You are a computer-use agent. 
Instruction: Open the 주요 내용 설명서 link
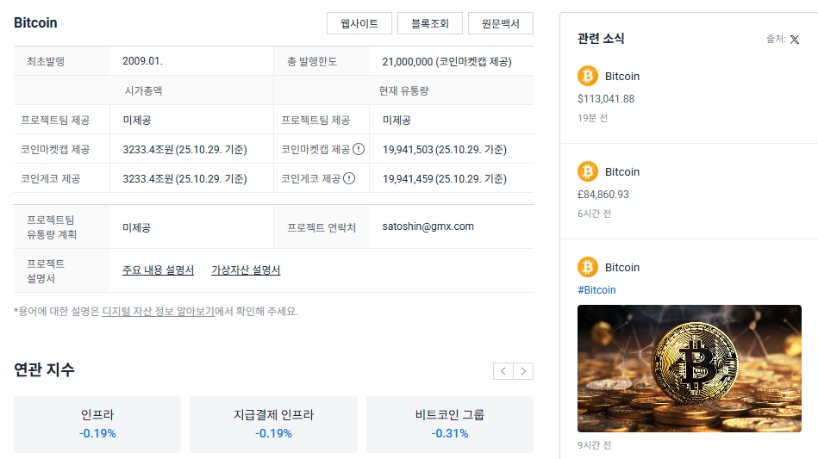[x=158, y=270]
